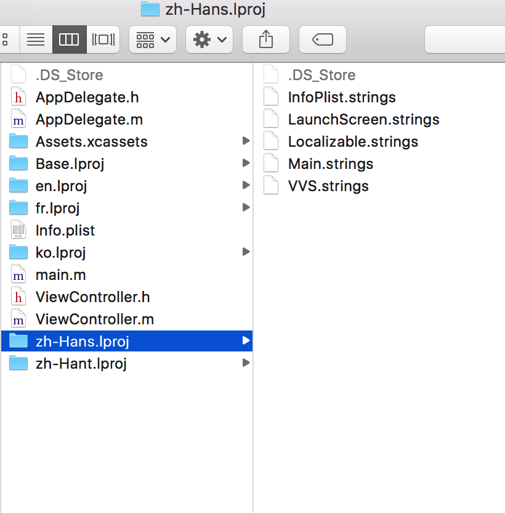This screenshot has width=505, height=513.
Task: Select the Info.plist file icon
Action: coord(18,230)
